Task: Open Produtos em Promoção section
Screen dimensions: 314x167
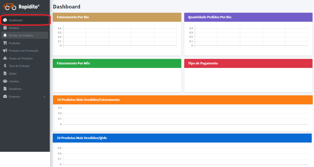Action: point(25,51)
